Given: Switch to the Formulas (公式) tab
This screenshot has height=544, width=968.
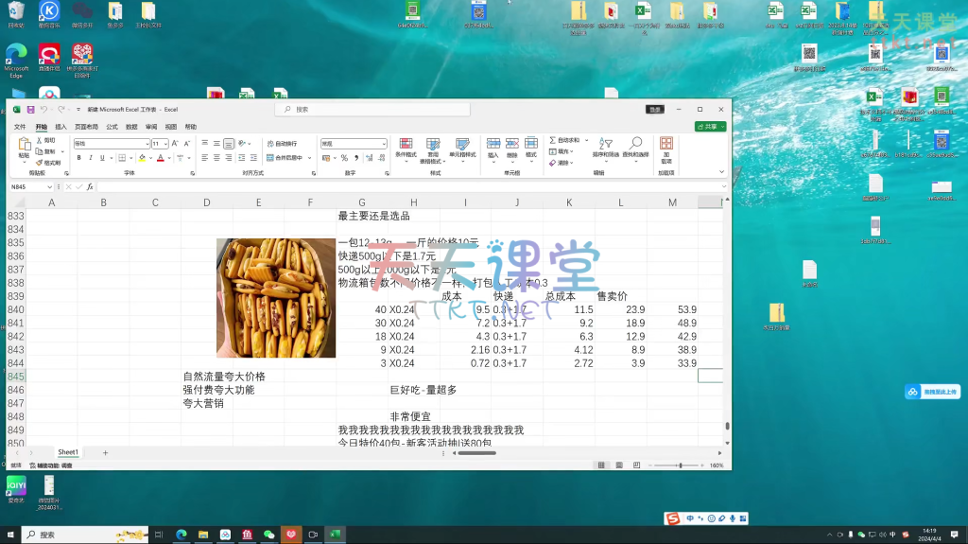Looking at the screenshot, I should tap(112, 126).
